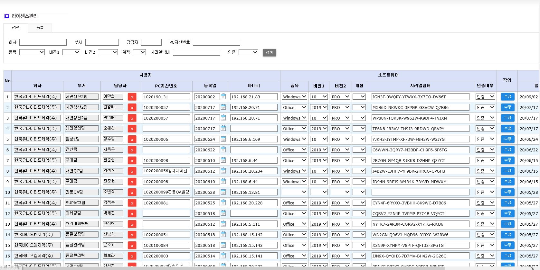Click the IP field showing 192.168.21.83
540x270 pixels.
pyautogui.click(x=254, y=97)
